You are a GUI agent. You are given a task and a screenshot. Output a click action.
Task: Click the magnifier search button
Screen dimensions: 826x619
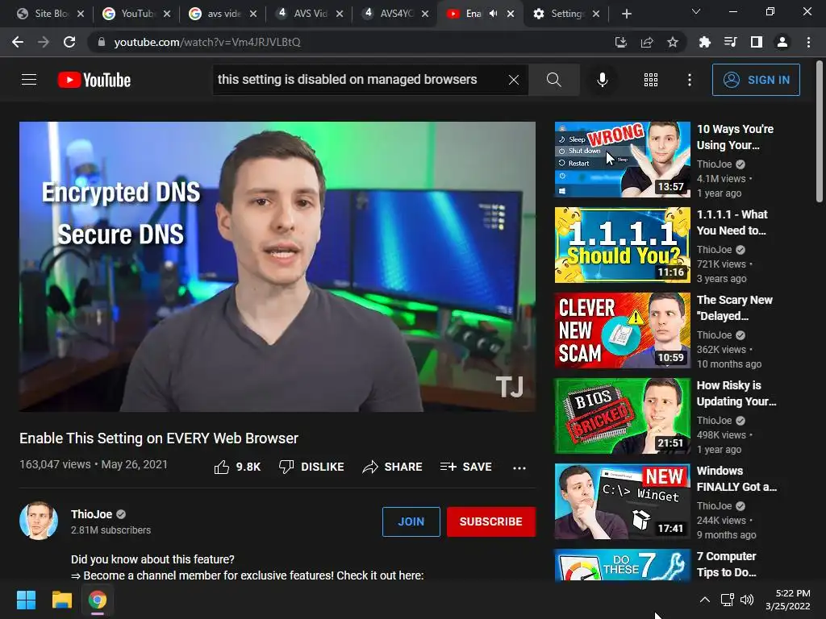[x=553, y=80]
